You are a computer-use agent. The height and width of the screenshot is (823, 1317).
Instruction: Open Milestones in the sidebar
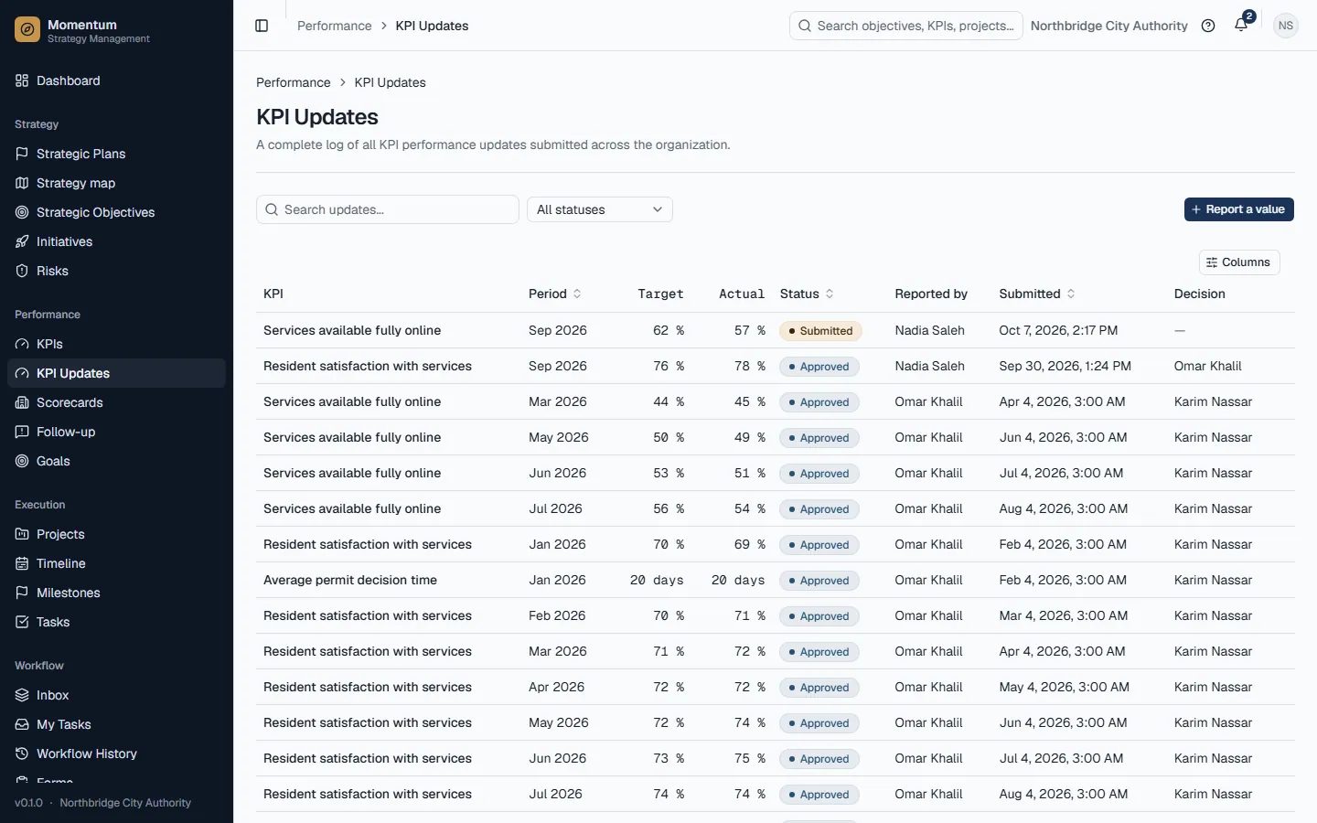(116, 593)
